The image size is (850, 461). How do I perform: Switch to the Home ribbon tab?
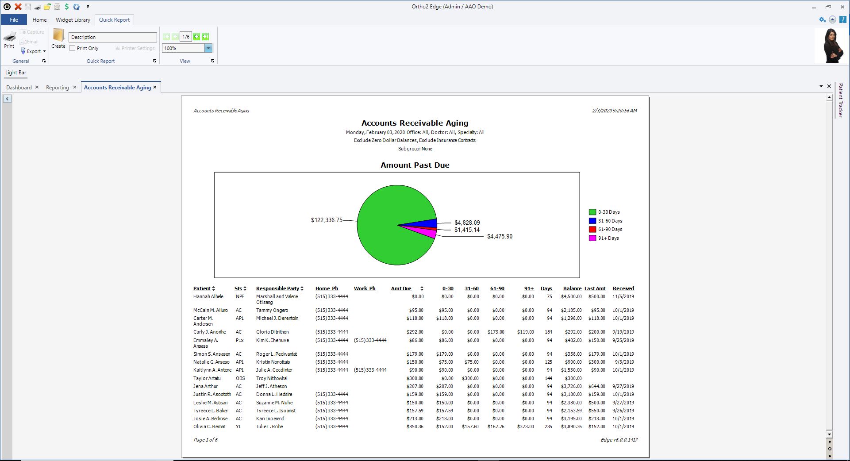[x=39, y=19]
